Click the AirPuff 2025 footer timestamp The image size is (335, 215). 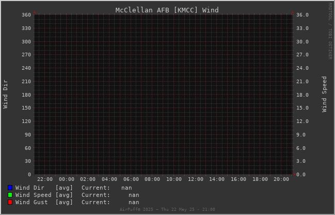(x=167, y=209)
